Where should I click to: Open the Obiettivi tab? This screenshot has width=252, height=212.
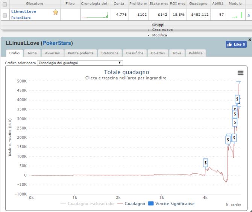[158, 53]
